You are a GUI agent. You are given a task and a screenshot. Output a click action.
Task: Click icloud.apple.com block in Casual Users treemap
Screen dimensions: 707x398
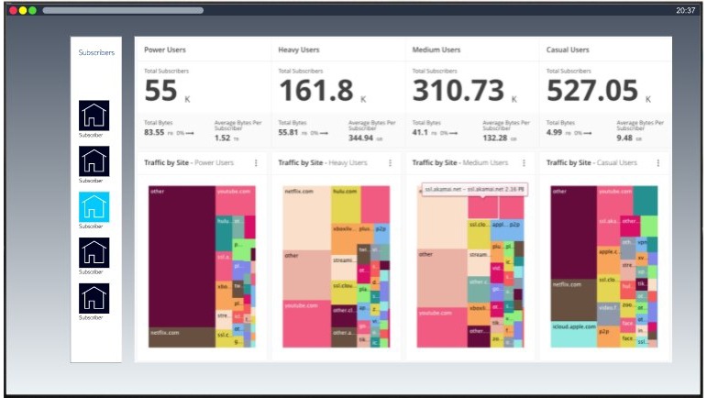(x=573, y=334)
